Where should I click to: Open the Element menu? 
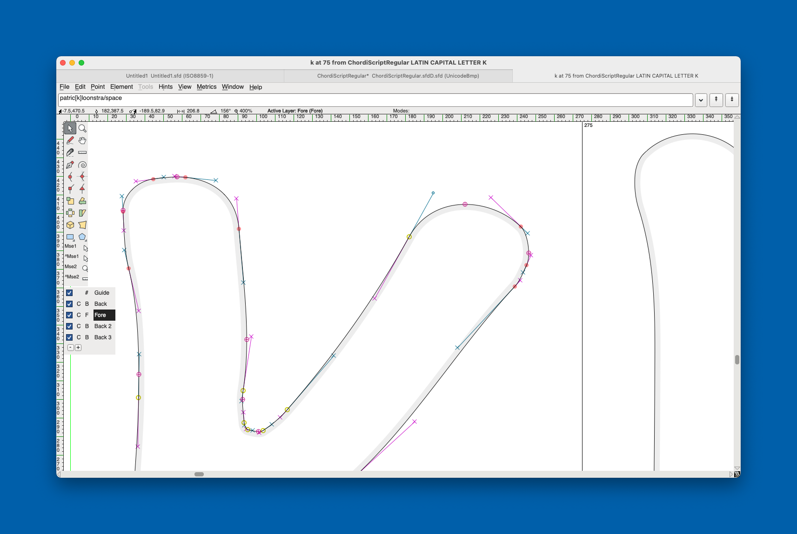(121, 87)
